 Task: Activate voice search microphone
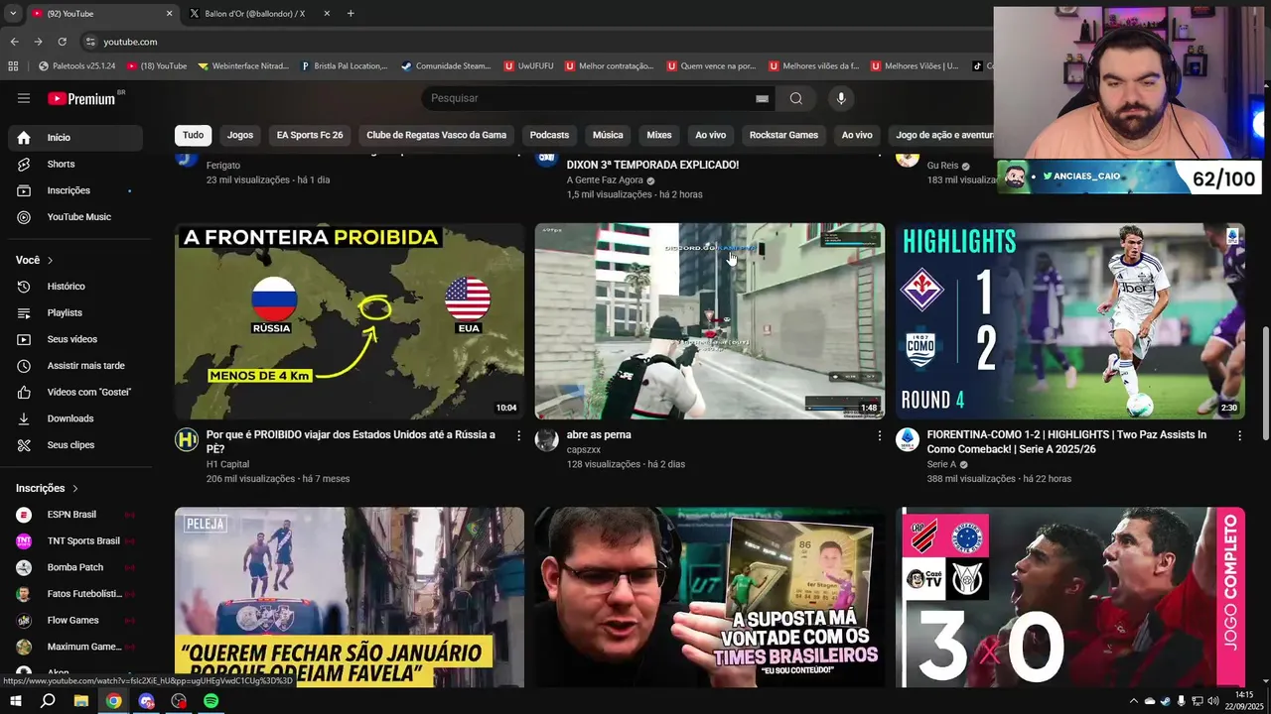click(841, 98)
